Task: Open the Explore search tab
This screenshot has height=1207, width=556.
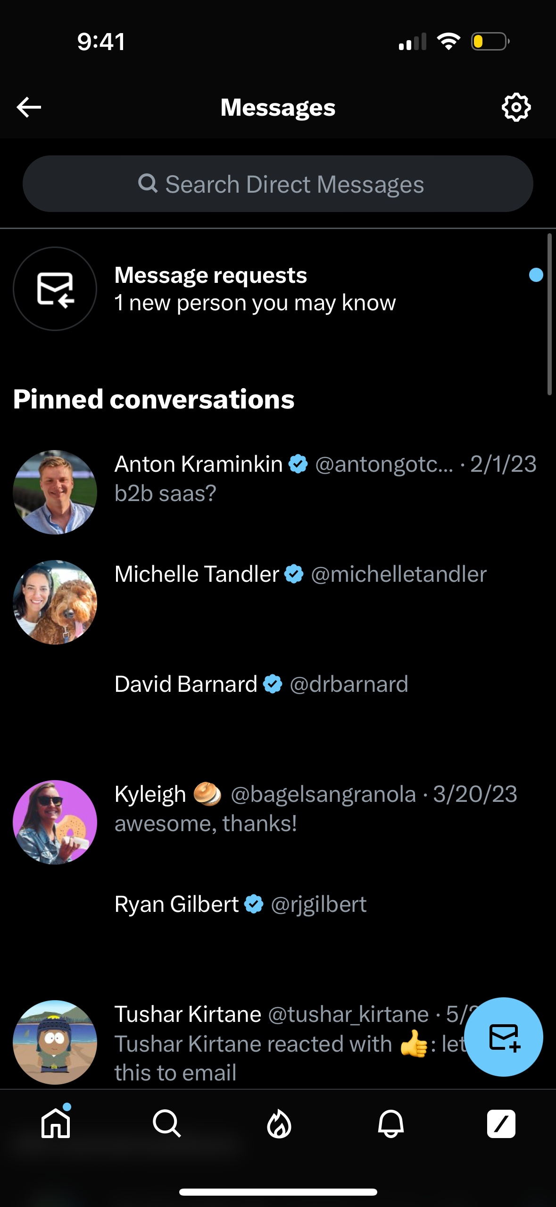Action: pyautogui.click(x=166, y=1124)
